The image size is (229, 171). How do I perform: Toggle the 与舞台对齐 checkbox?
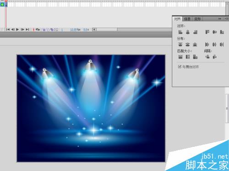click(x=180, y=67)
